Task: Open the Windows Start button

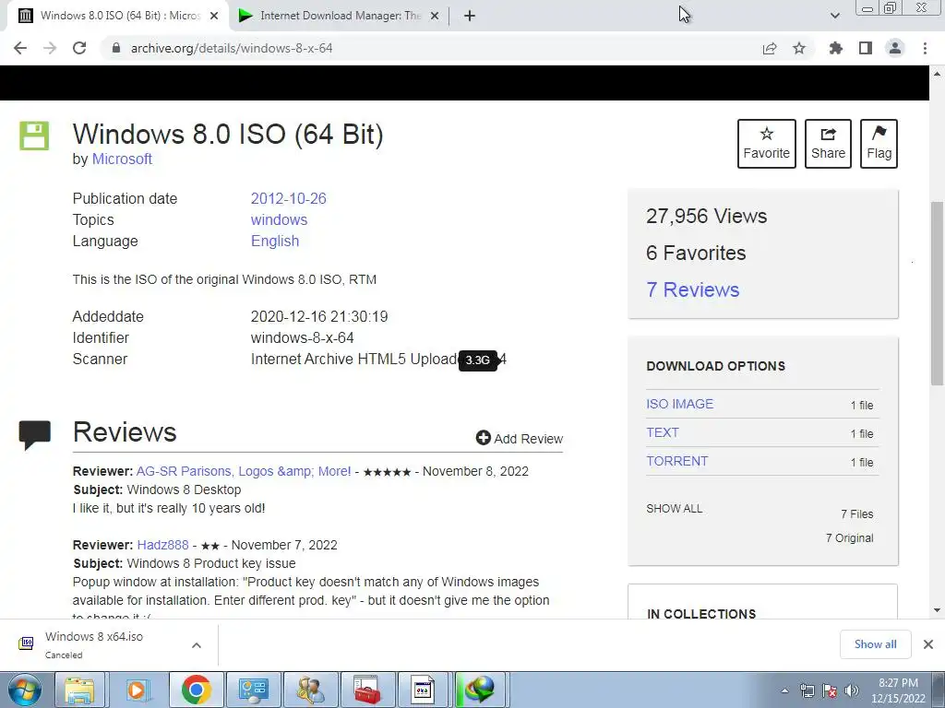Action: point(23,690)
